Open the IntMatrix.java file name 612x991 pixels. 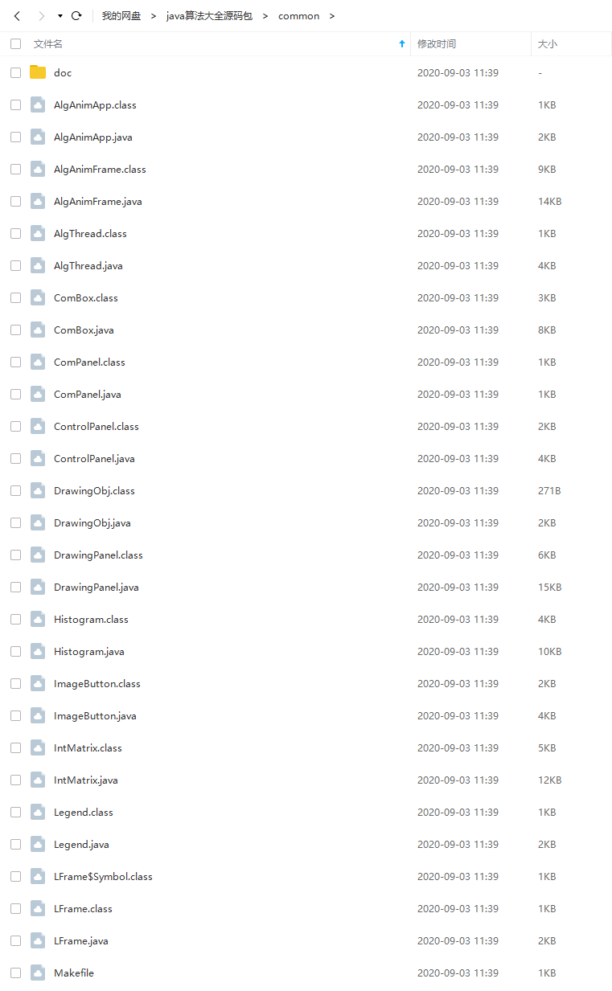click(86, 780)
